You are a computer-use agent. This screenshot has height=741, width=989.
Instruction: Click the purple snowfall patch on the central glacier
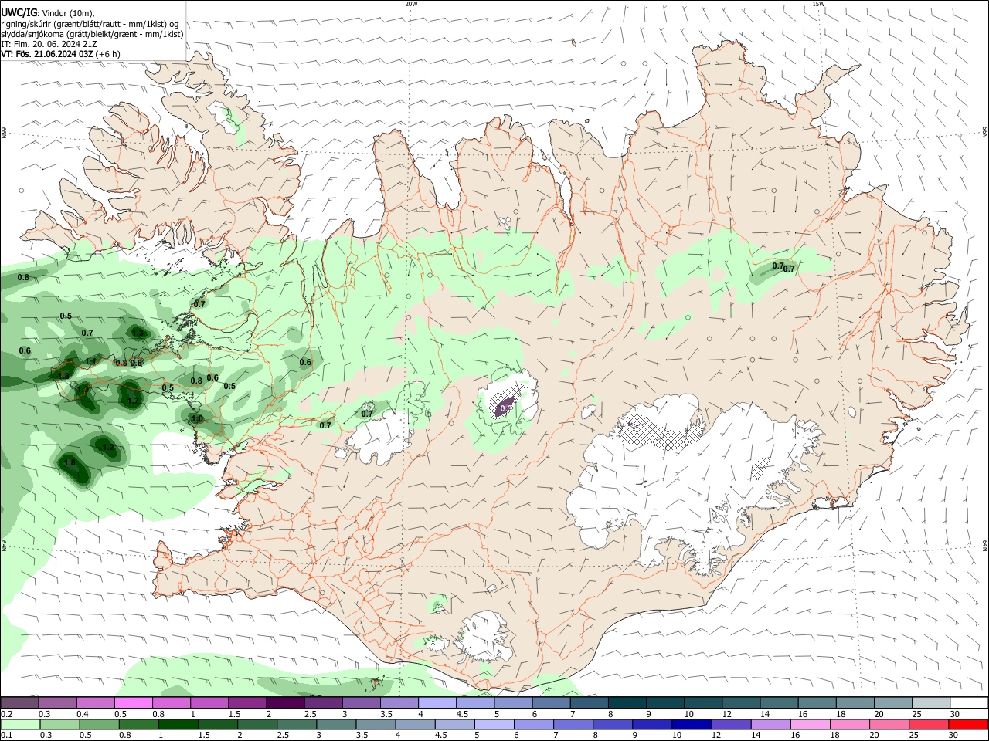pos(503,405)
